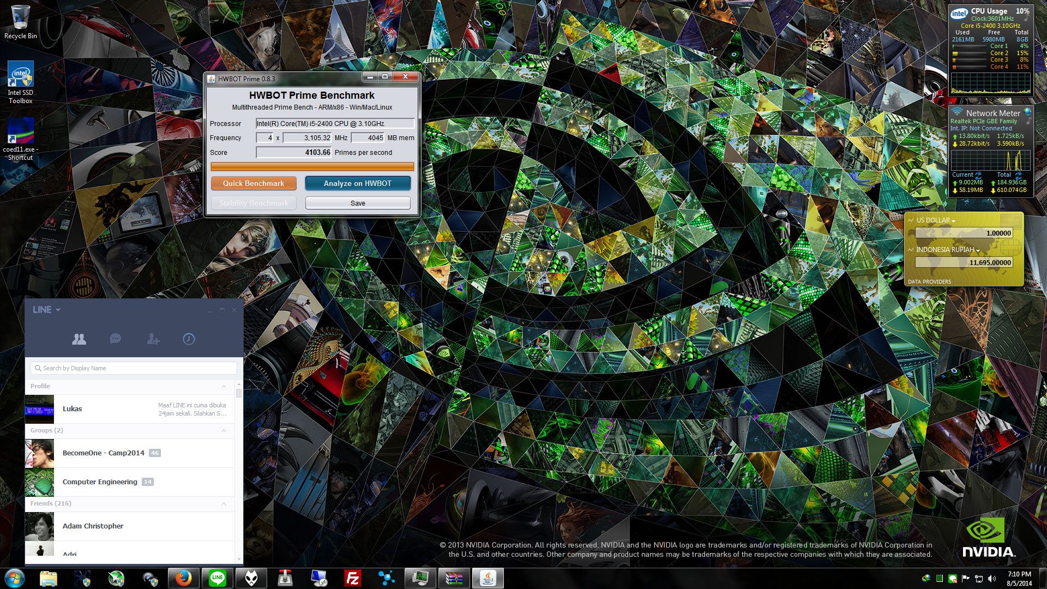Open Firefox from the taskbar
This screenshot has height=589, width=1047.
pos(184,578)
